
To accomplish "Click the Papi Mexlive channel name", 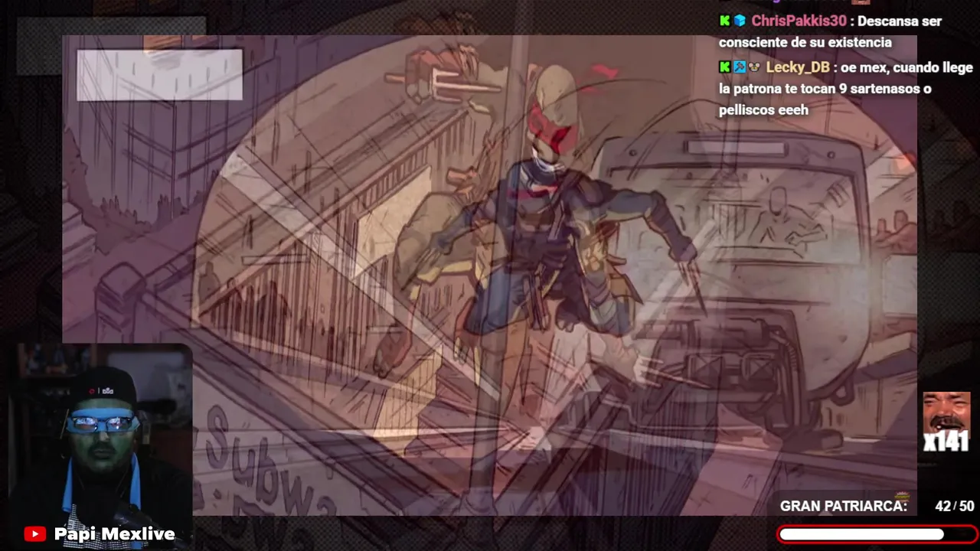I will click(115, 534).
